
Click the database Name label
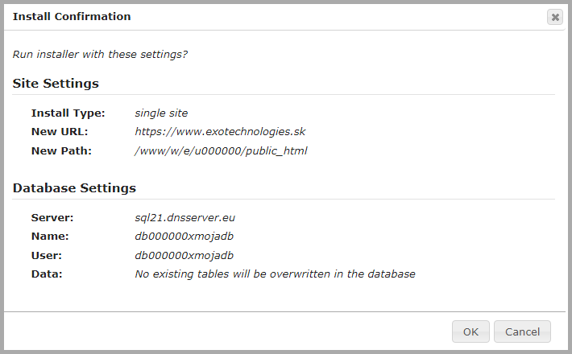[50, 236]
